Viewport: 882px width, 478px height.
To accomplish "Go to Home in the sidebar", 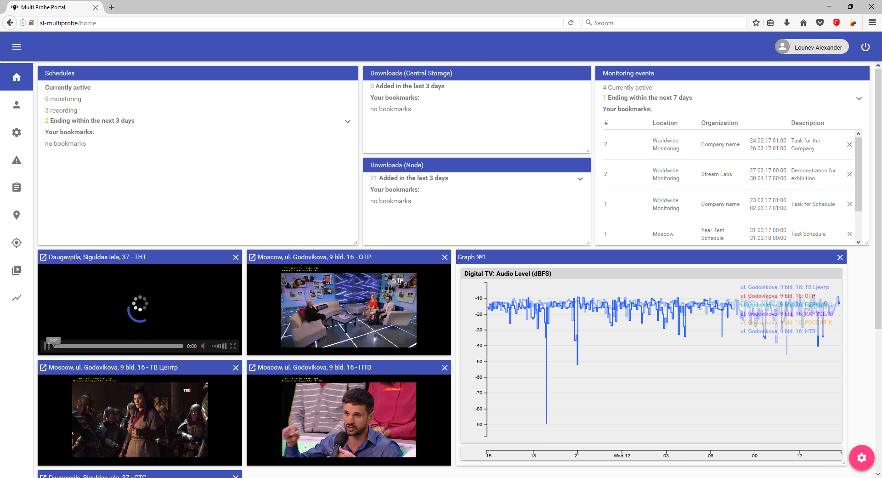I will coord(17,77).
